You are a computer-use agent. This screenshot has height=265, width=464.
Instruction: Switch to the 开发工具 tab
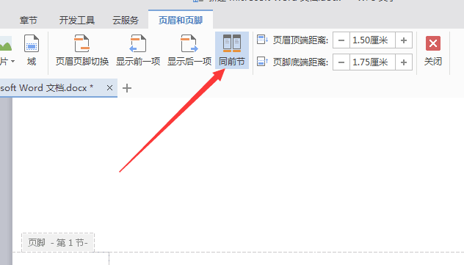pyautogui.click(x=76, y=20)
